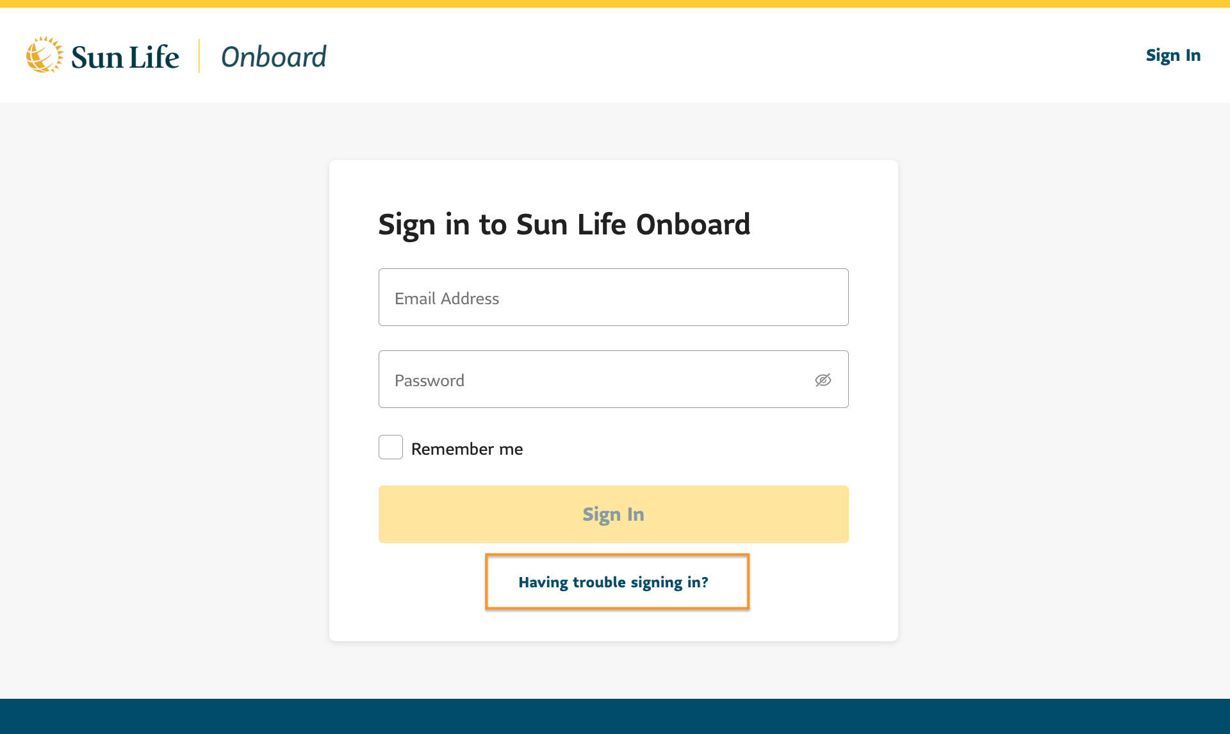Click the Onboard product name
This screenshot has width=1230, height=734.
tap(274, 57)
